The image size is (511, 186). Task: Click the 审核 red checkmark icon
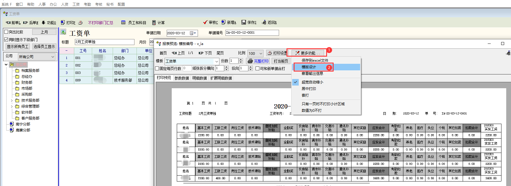(x=205, y=22)
